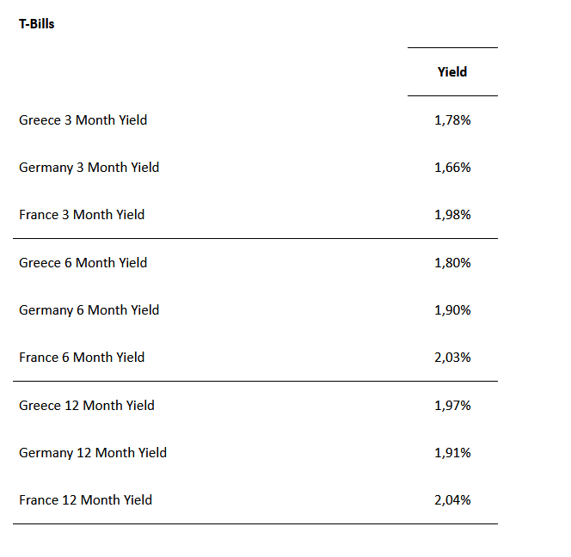
Task: Select the Germany 12 Month Yield label
Action: (x=93, y=453)
